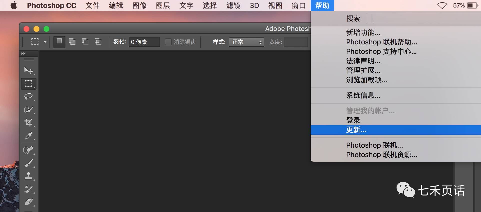481x212 pixels.
Task: Choose Photoshop 联机... menu item
Action: 396,145
